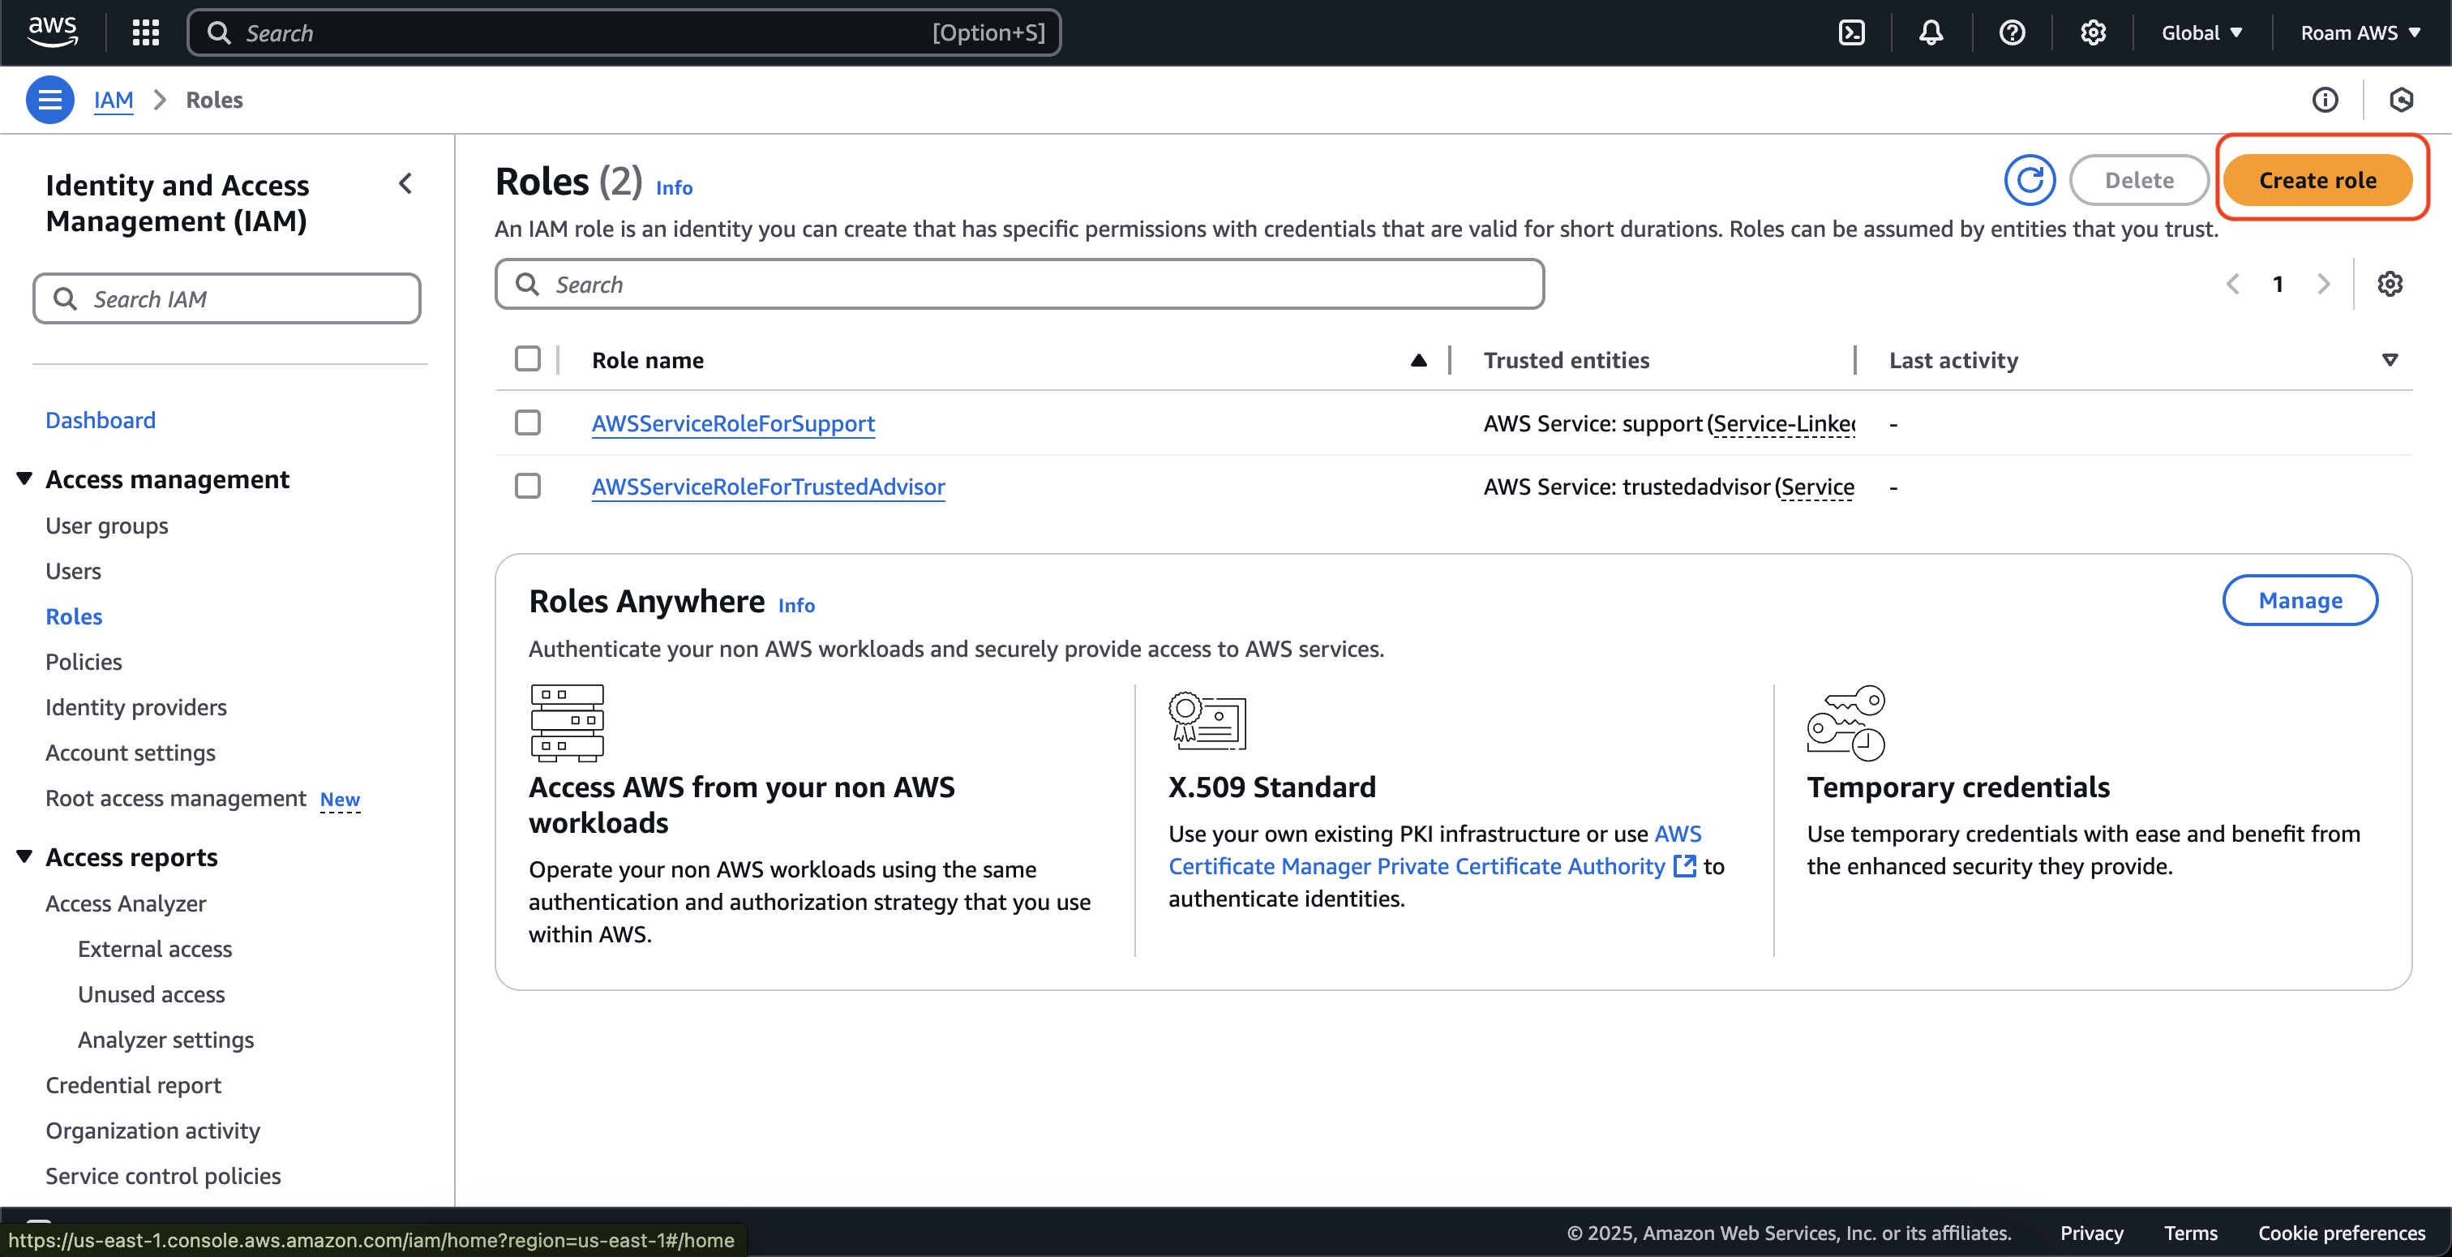Open Users in the sidebar
The width and height of the screenshot is (2452, 1257).
[73, 570]
